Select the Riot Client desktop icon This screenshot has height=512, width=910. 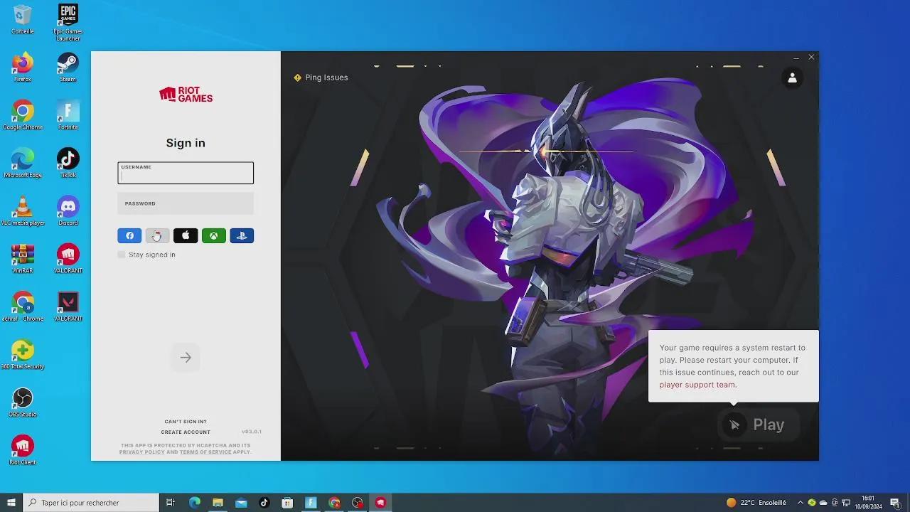point(23,450)
